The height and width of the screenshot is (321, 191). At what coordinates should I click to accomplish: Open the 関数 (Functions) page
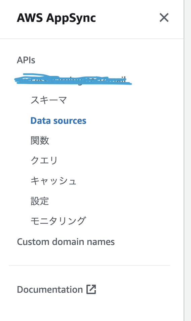point(40,141)
